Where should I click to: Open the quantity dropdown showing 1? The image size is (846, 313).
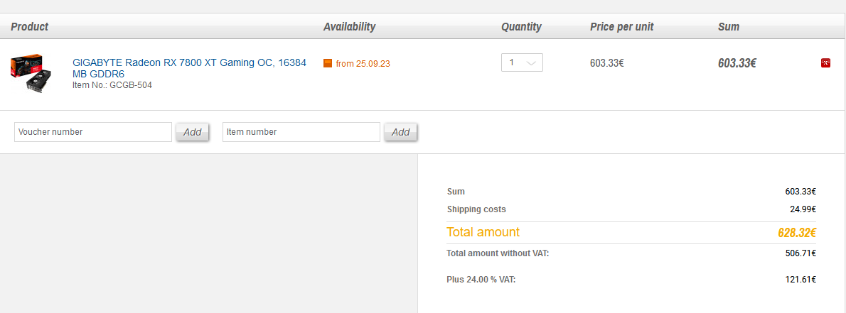[x=522, y=62]
